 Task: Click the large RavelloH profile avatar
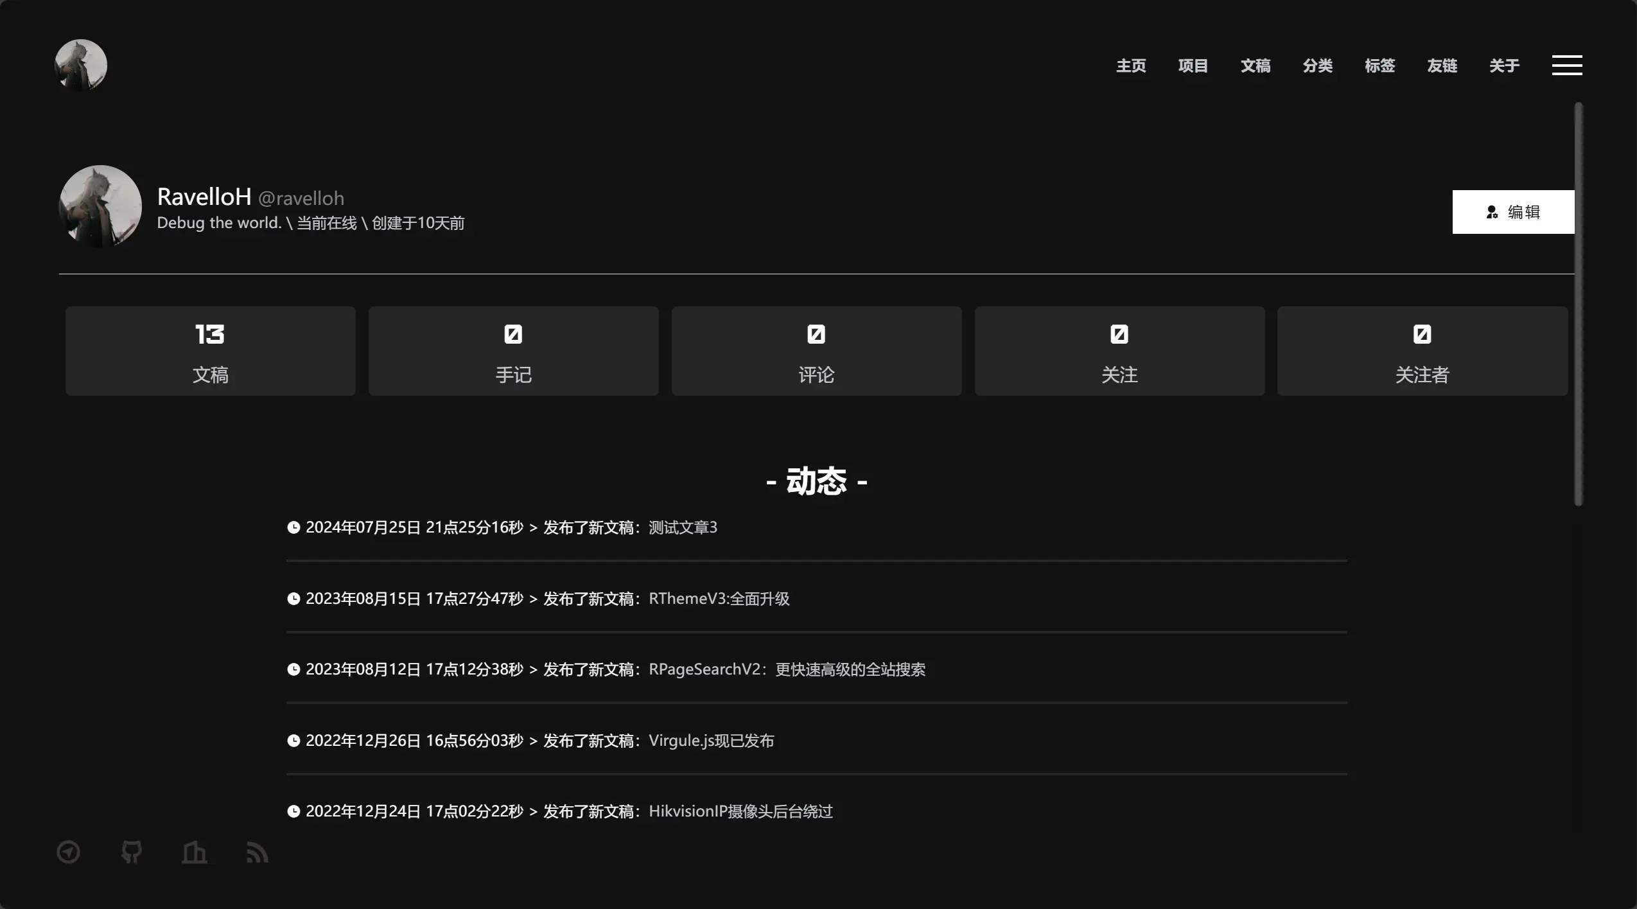coord(100,207)
